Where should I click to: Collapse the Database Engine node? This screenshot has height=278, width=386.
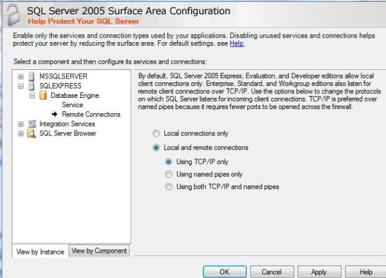coord(32,95)
